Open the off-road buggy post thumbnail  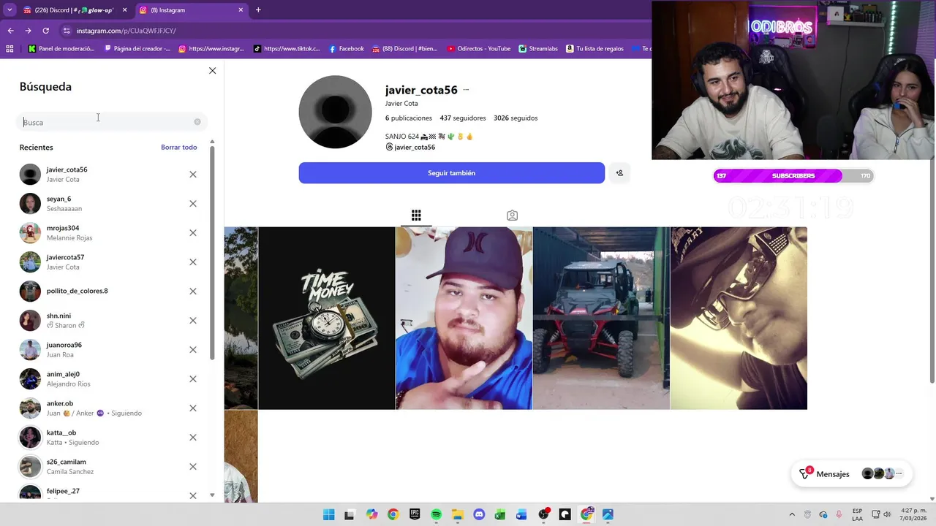(x=601, y=318)
